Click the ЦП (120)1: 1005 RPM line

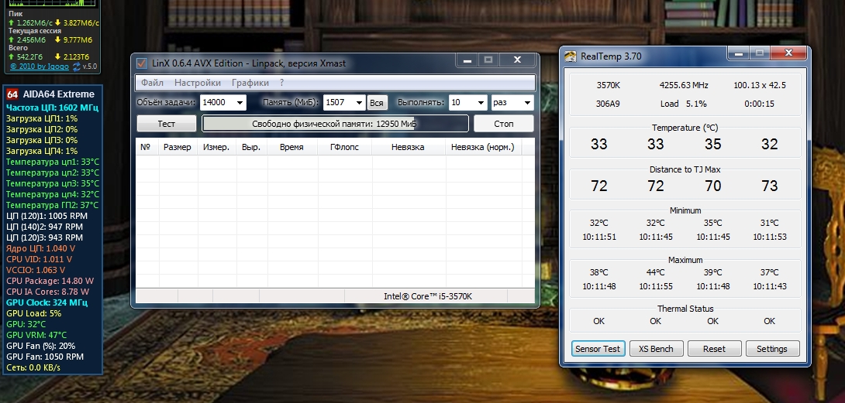pyautogui.click(x=47, y=216)
